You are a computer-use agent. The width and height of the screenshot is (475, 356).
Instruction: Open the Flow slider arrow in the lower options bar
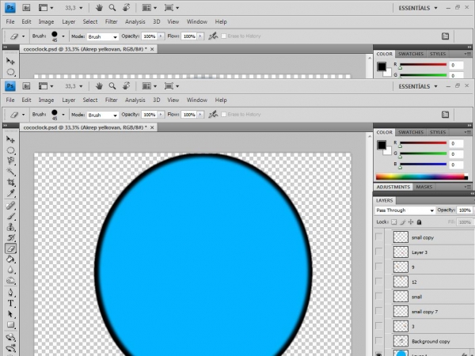(200, 115)
